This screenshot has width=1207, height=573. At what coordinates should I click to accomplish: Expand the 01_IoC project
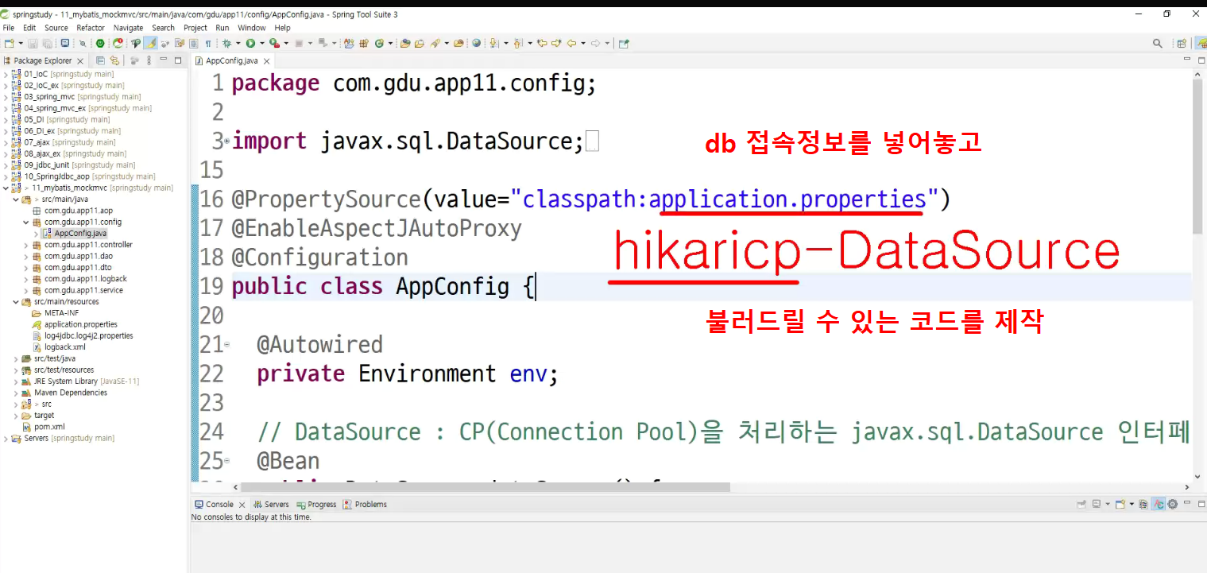coord(6,74)
